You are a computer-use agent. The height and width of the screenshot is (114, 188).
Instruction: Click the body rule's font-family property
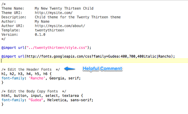pos(13,100)
